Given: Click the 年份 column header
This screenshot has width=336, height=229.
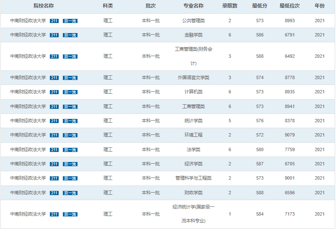Looking at the screenshot, I should click(x=320, y=6).
